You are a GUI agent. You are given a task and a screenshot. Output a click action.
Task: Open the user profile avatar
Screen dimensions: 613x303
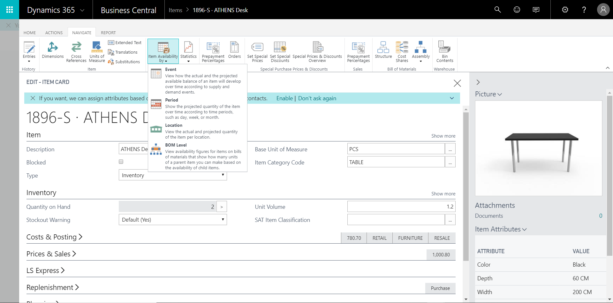point(603,10)
